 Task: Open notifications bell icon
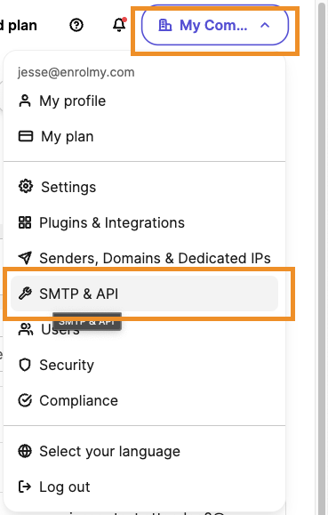pos(119,25)
